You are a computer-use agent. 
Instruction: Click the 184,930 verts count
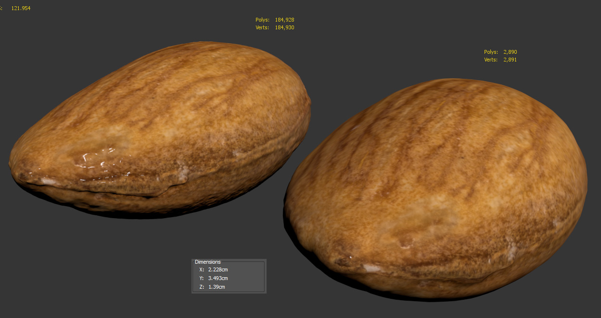(x=284, y=28)
